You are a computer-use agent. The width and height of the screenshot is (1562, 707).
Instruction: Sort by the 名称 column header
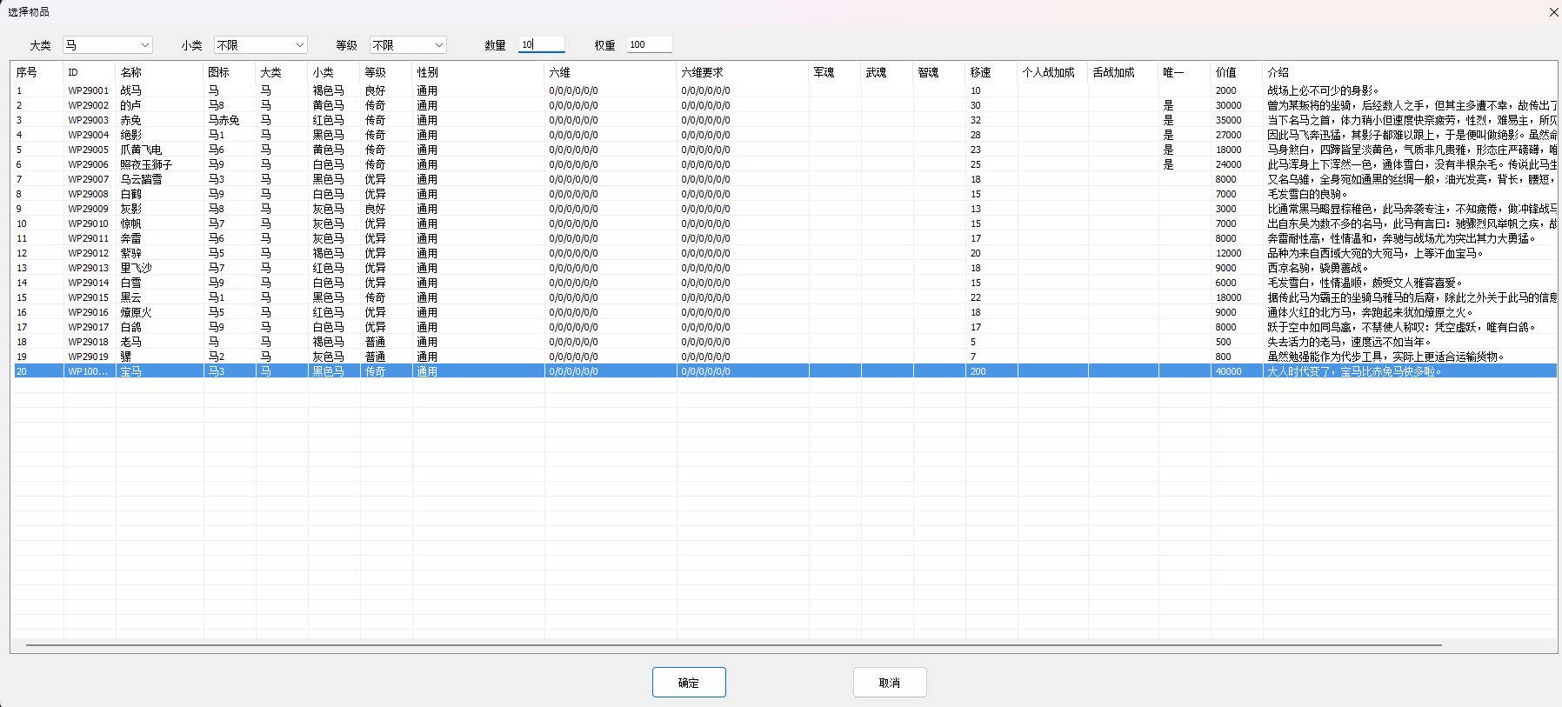(x=131, y=72)
